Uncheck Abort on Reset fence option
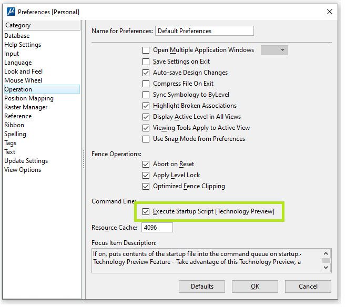This screenshot has height=307, width=346. tap(146, 165)
